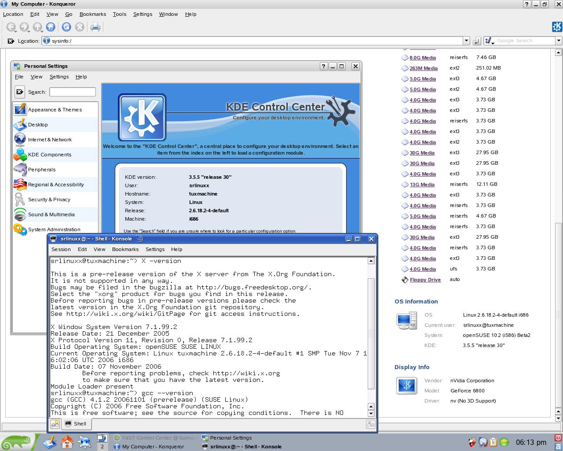Click the red logout power button
563x451 pixels.
559,438
